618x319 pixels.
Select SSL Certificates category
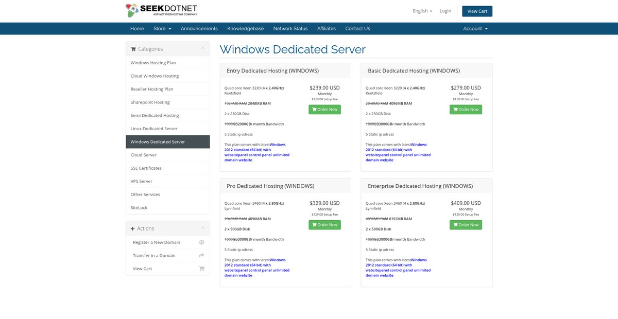(168, 168)
